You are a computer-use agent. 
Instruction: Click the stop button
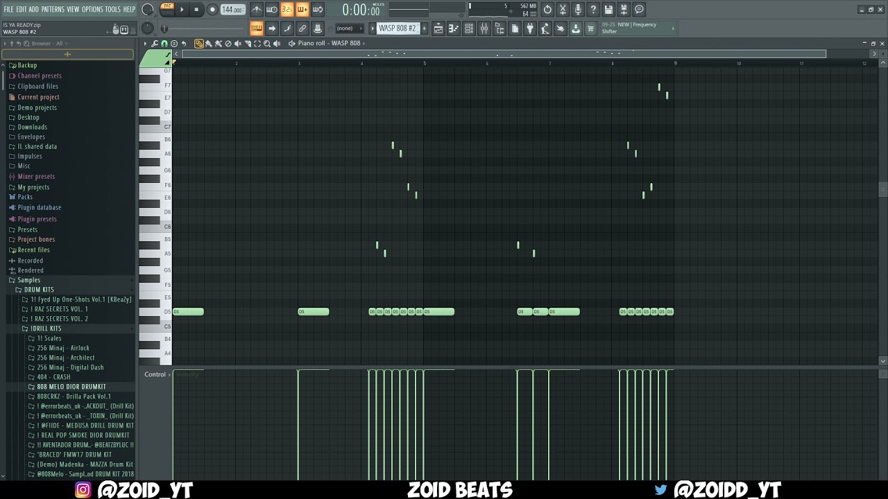pyautogui.click(x=196, y=9)
